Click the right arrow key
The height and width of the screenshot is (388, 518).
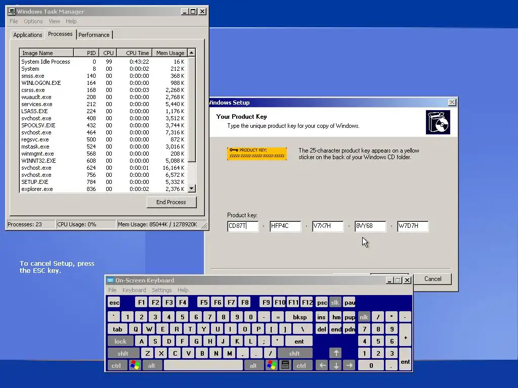point(350,365)
